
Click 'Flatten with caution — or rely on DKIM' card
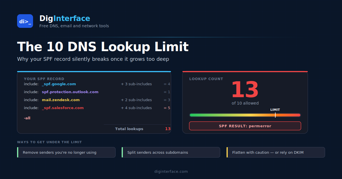(276, 152)
